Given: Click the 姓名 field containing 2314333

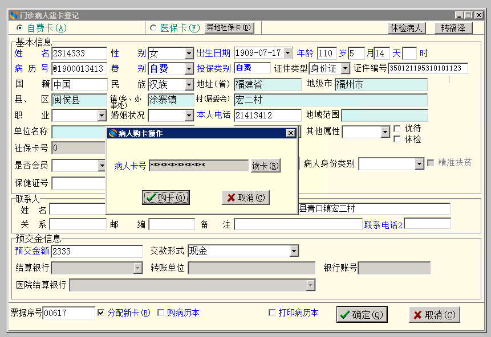Looking at the screenshot, I should [79, 53].
